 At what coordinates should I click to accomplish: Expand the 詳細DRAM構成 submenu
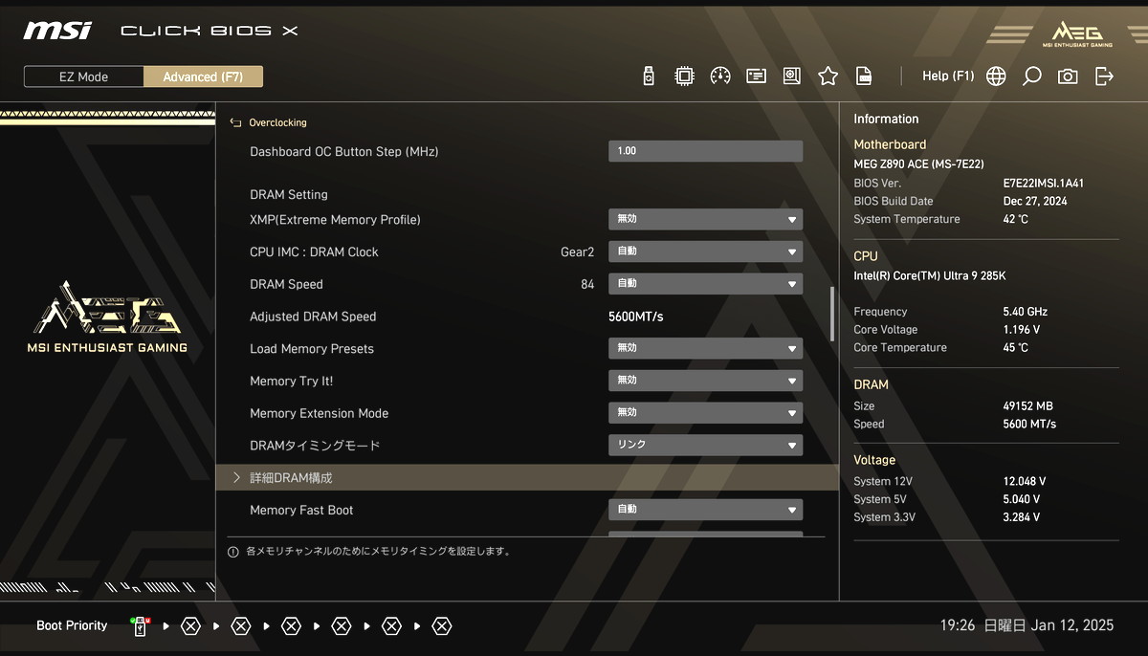click(527, 478)
